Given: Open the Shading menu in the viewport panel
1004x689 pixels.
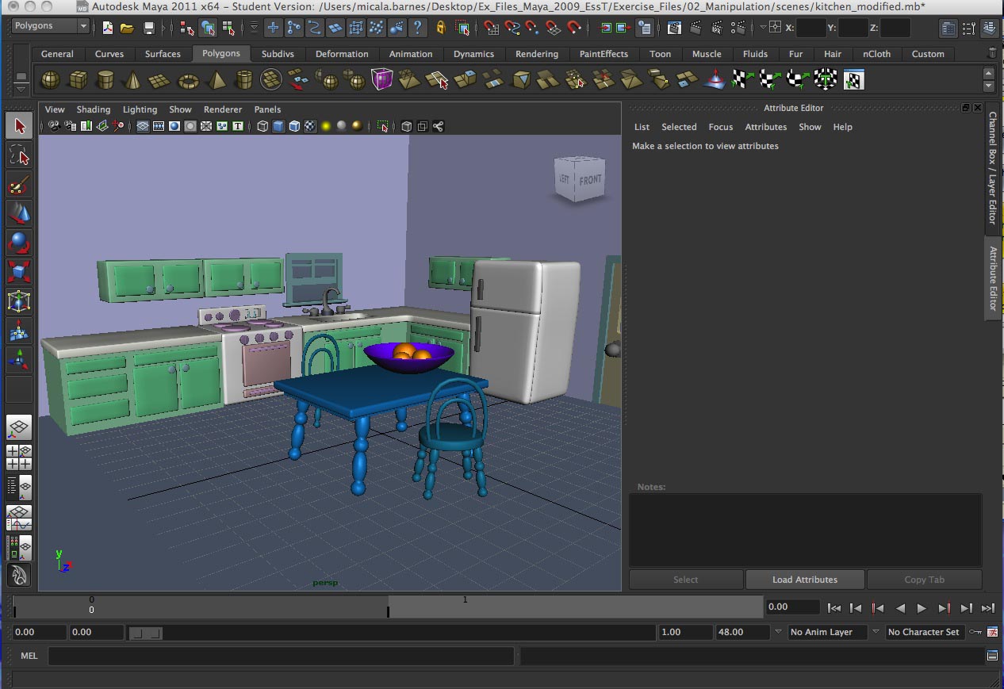Looking at the screenshot, I should coord(93,109).
